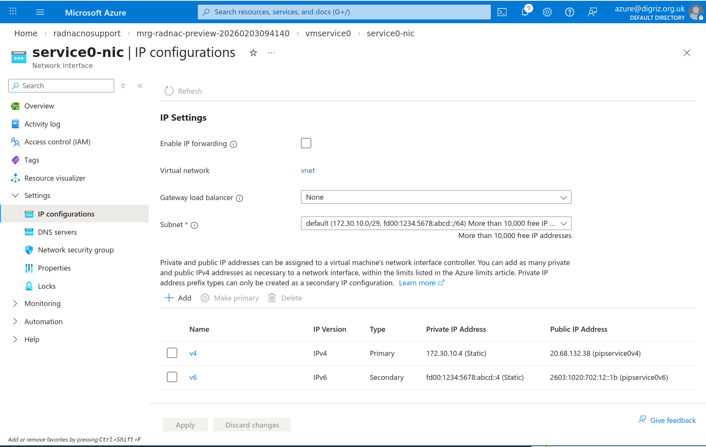Select the v6 IP configuration checkbox
The height and width of the screenshot is (447, 706).
(x=172, y=377)
